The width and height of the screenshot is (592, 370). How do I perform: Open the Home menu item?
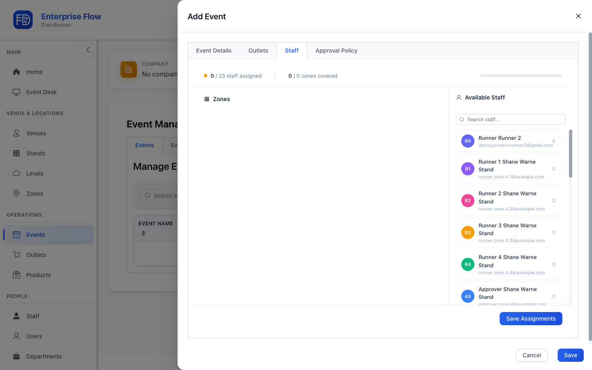[x=49, y=72]
